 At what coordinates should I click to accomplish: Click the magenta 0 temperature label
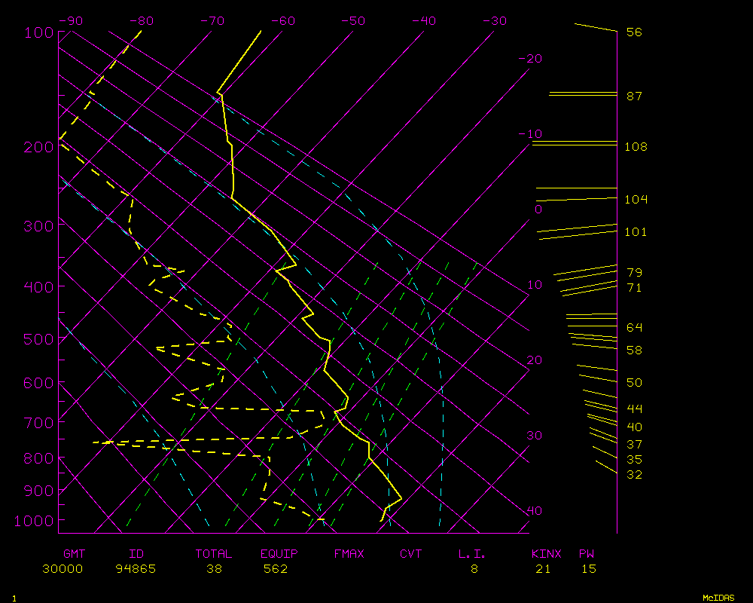coord(538,209)
